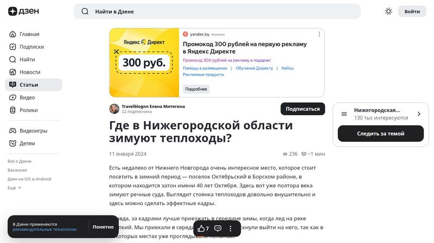The image size is (434, 243).
Task: Click the Новости sidebar icon
Action: 13,72
